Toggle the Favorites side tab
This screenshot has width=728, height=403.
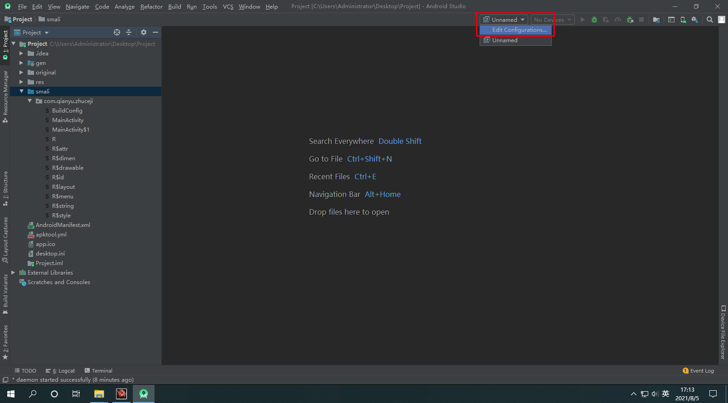(5, 342)
